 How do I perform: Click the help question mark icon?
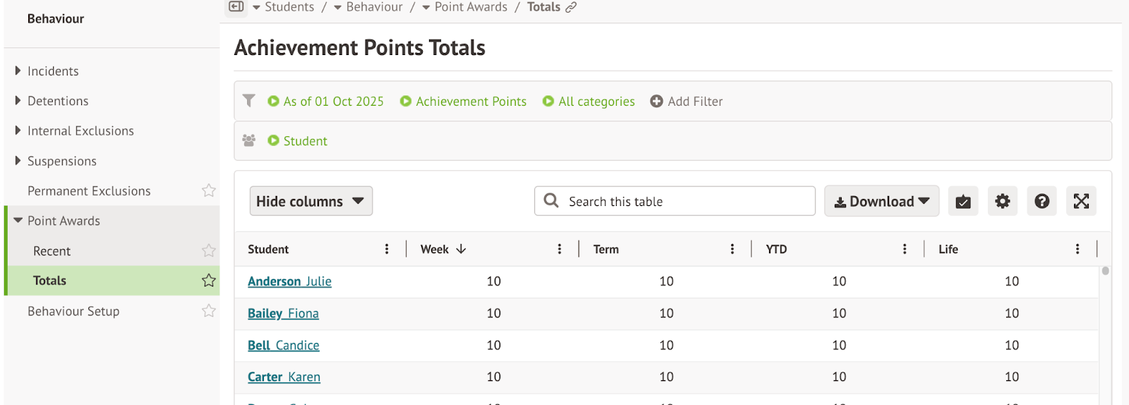1042,202
